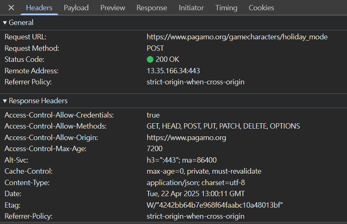This screenshot has width=347, height=224.
Task: Open the Timing tab
Action: click(226, 8)
